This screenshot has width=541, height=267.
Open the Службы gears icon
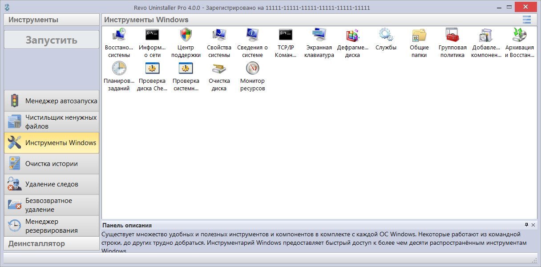point(386,35)
